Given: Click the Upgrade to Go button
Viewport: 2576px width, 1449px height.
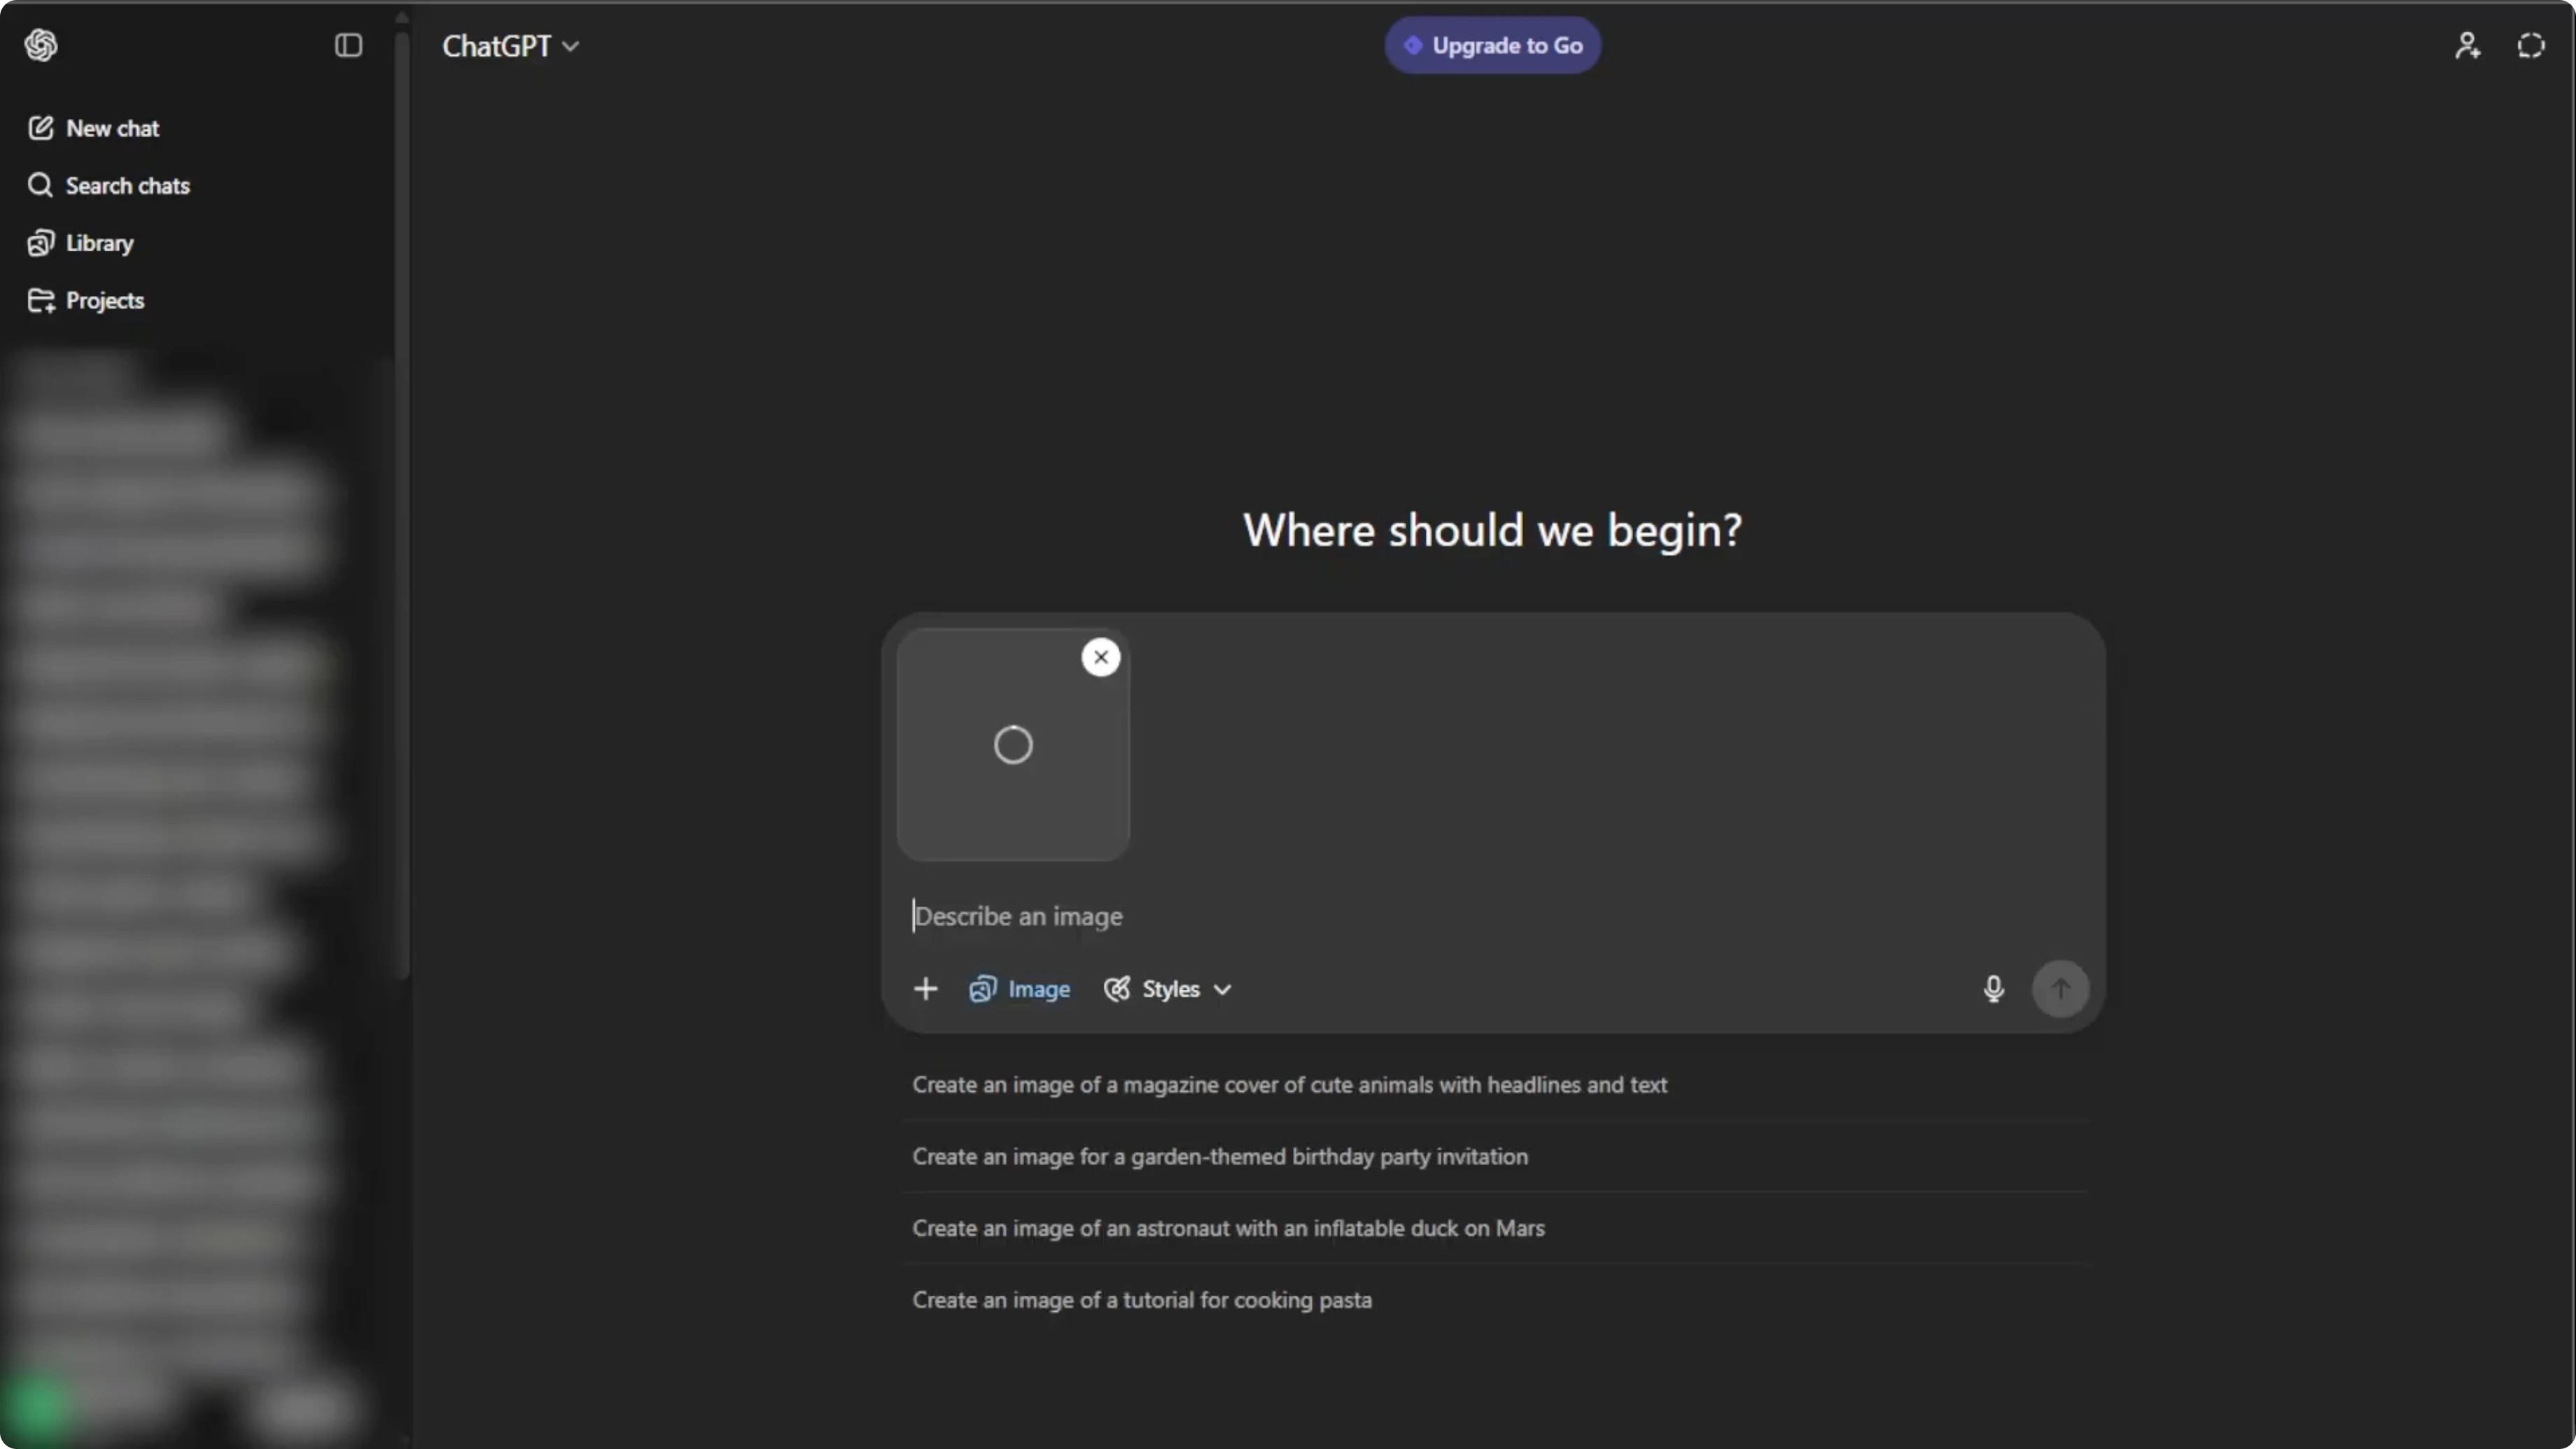Looking at the screenshot, I should [1492, 45].
